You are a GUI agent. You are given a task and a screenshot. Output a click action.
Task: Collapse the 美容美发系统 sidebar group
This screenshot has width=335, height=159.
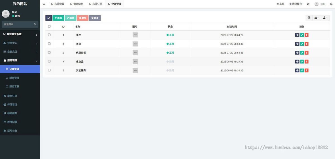coord(20,34)
